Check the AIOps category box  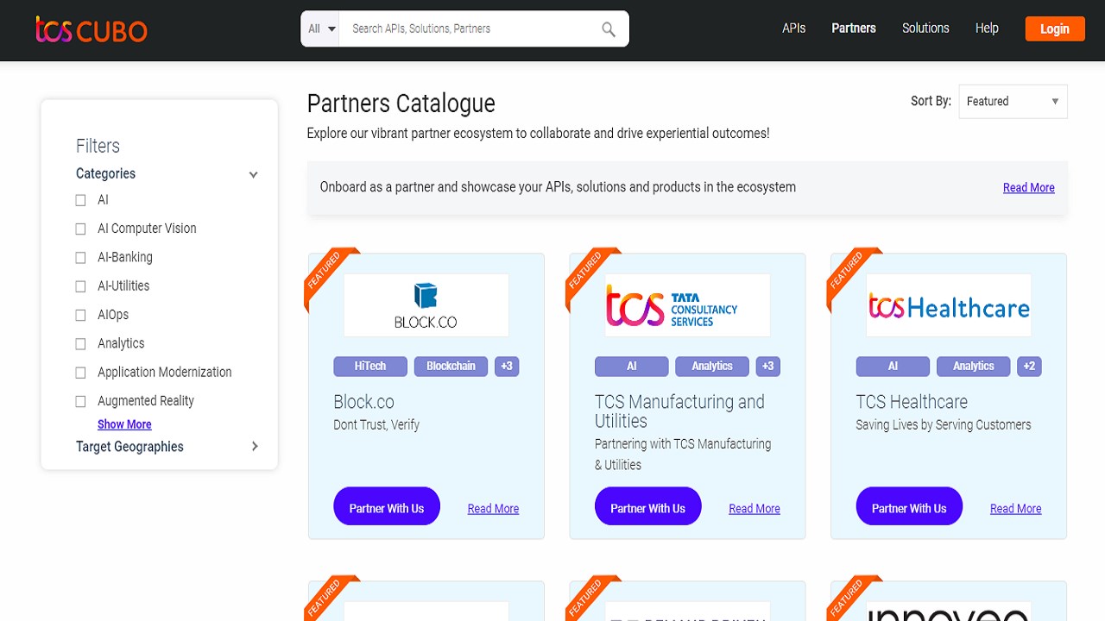click(80, 315)
